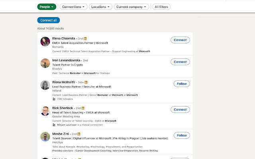Open the Connections filter dropdown
Viewport: 255px width, 159px height.
point(74,7)
